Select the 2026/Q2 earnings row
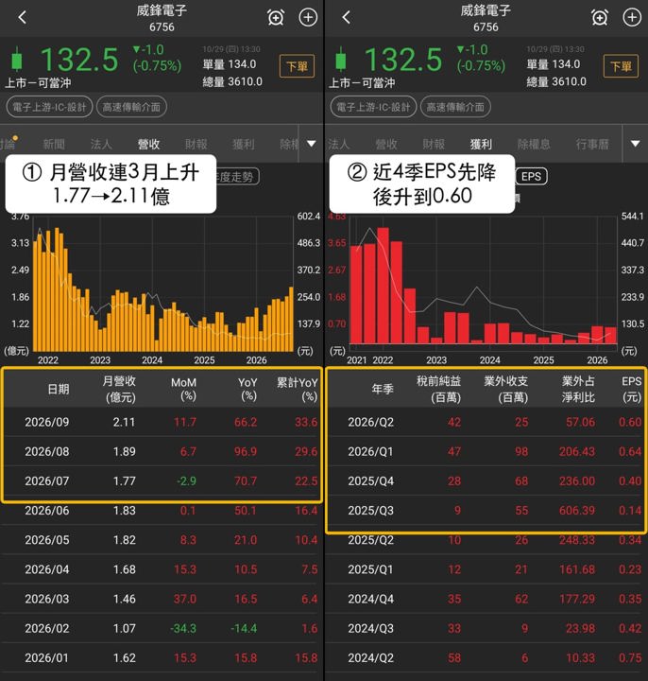The width and height of the screenshot is (648, 681). [486, 422]
